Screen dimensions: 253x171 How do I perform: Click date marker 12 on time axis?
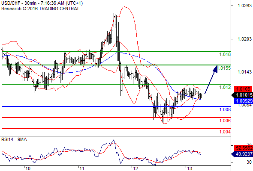(136, 168)
